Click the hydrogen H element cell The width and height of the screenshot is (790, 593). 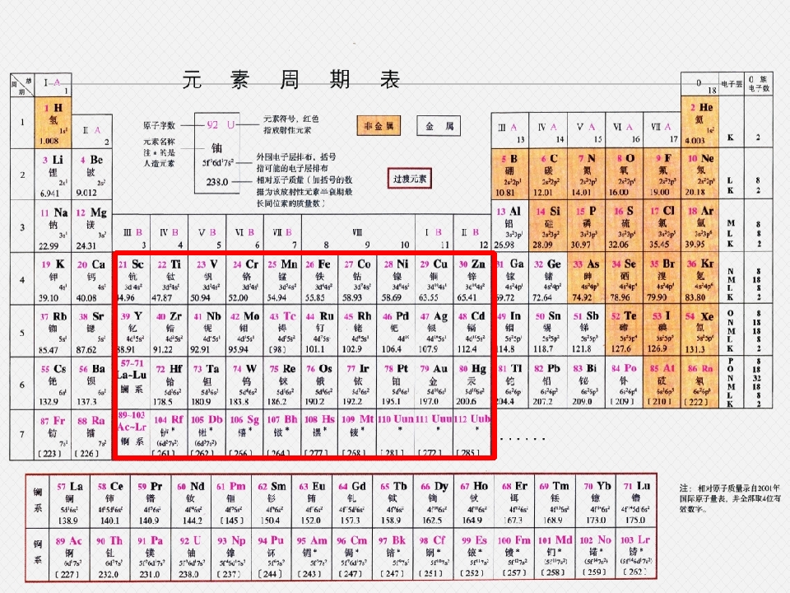point(53,123)
